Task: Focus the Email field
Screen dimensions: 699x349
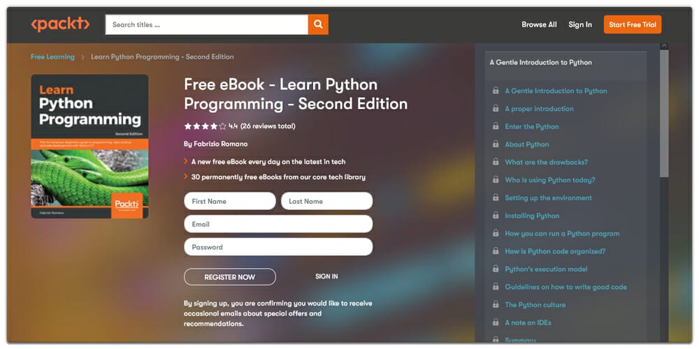Action: (x=278, y=224)
